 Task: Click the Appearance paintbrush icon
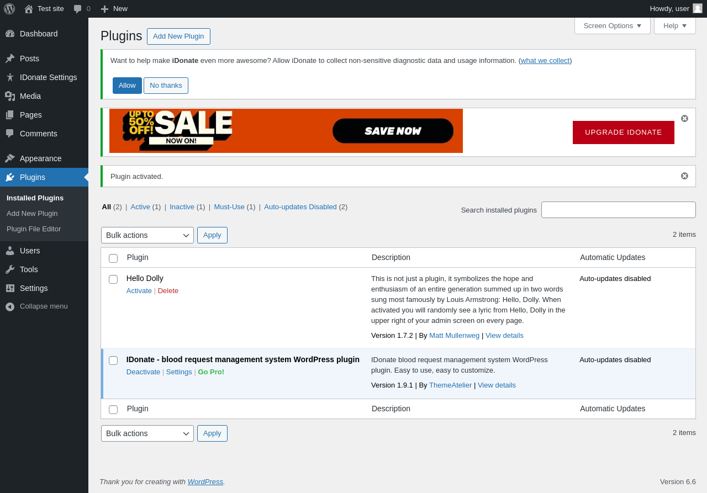(10, 158)
